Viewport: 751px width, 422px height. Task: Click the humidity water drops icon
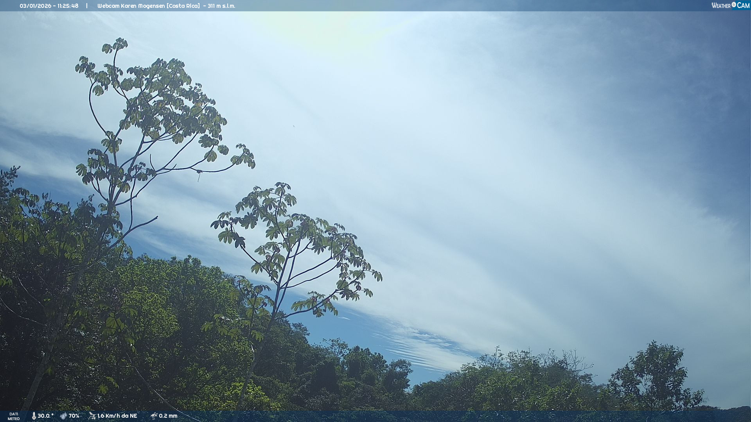63,416
